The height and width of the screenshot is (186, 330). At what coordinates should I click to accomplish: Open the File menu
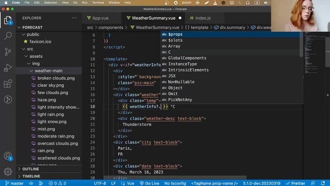(x=27, y=3)
